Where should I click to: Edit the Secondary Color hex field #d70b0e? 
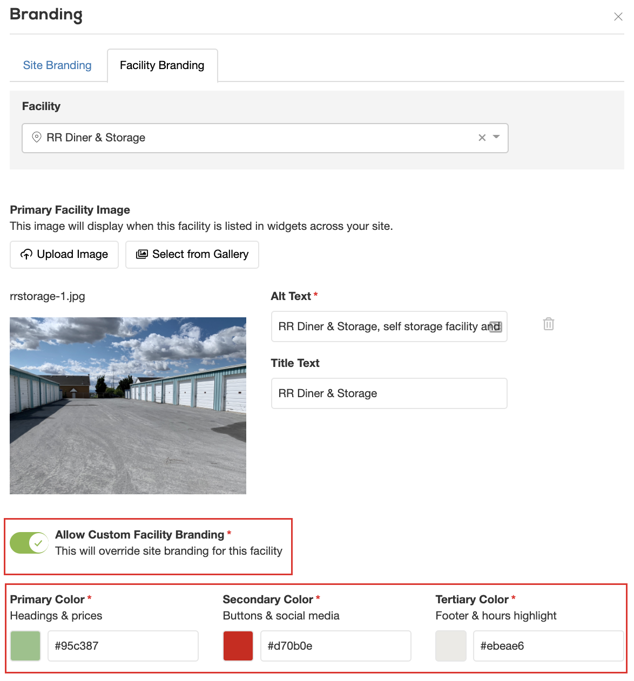click(335, 646)
